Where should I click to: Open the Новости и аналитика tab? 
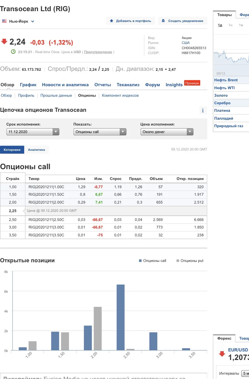[x=65, y=85]
